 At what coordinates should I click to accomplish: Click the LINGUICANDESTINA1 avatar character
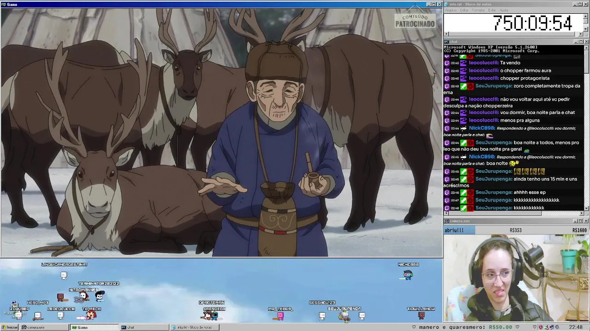click(64, 275)
